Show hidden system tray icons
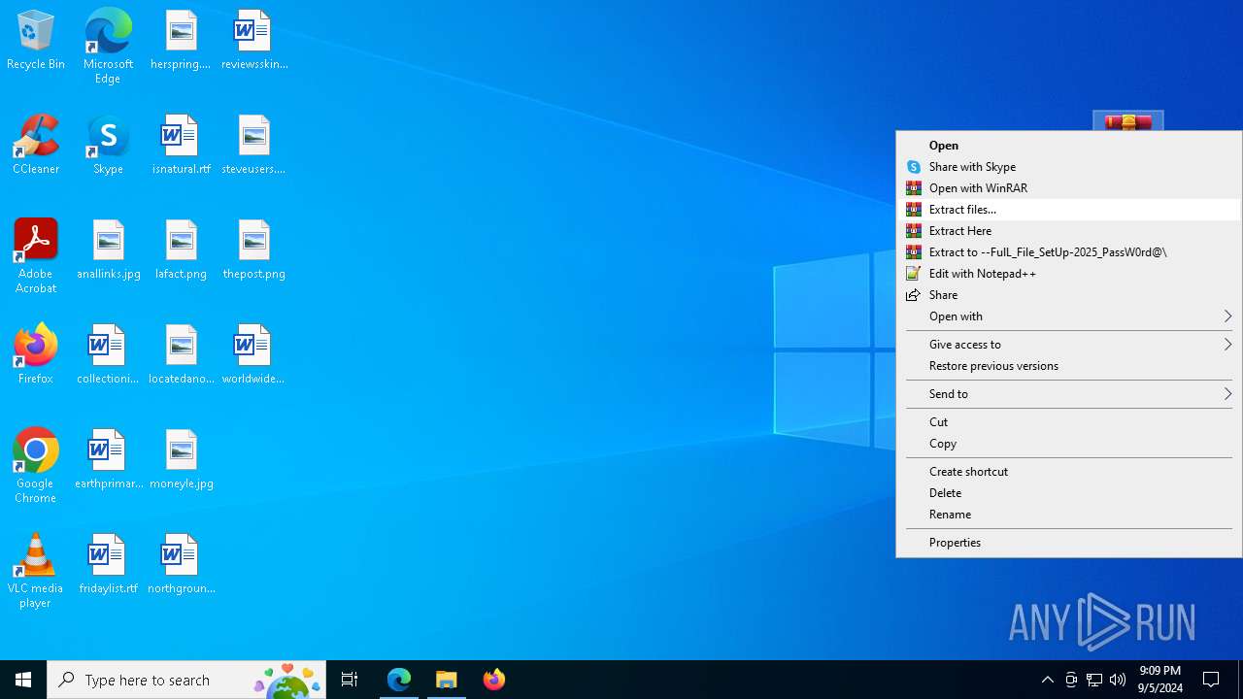1243x699 pixels. (x=1047, y=680)
